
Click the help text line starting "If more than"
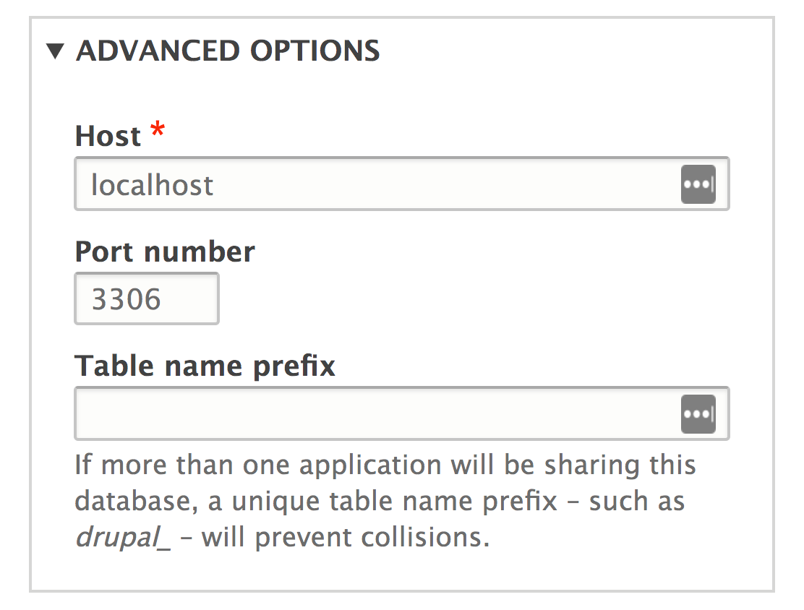coord(385,464)
